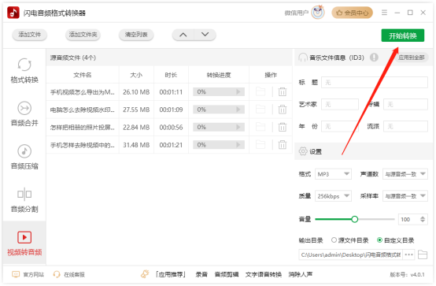Open the 音频合并 sidebar tool
The height and width of the screenshot is (286, 436).
point(24,113)
